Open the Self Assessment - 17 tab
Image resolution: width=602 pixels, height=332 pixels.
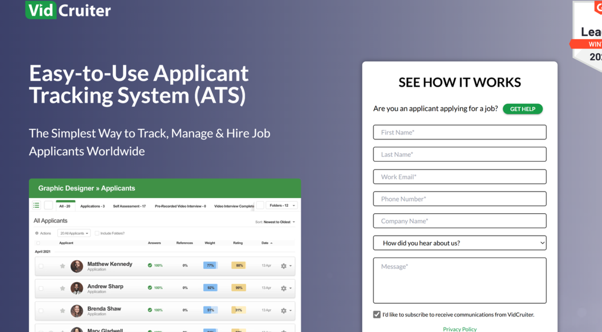129,206
